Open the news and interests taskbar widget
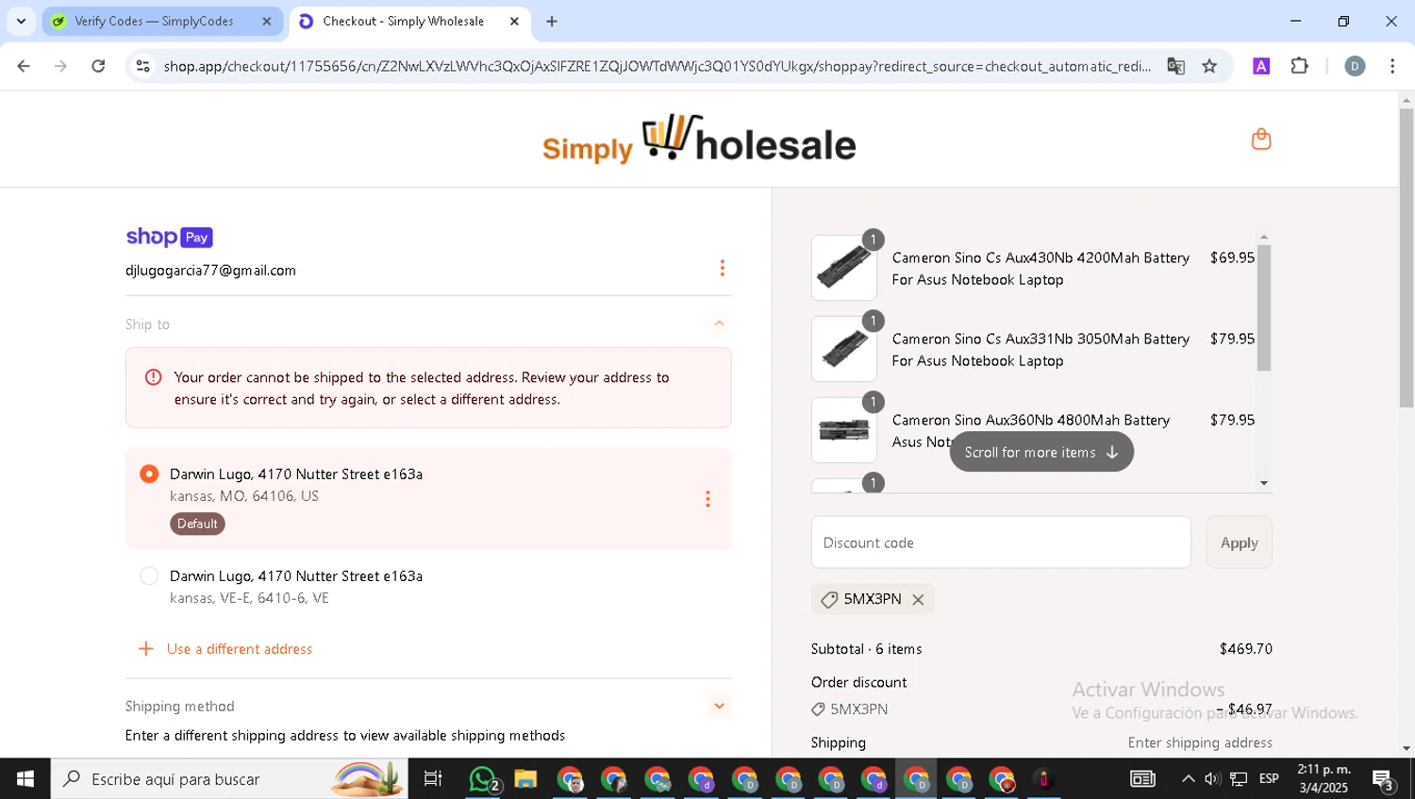This screenshot has width=1415, height=799. coord(1142,779)
